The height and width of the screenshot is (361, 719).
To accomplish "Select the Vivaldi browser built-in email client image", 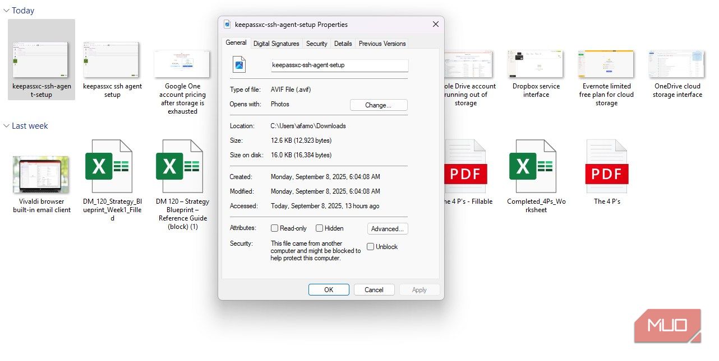I will tap(41, 175).
